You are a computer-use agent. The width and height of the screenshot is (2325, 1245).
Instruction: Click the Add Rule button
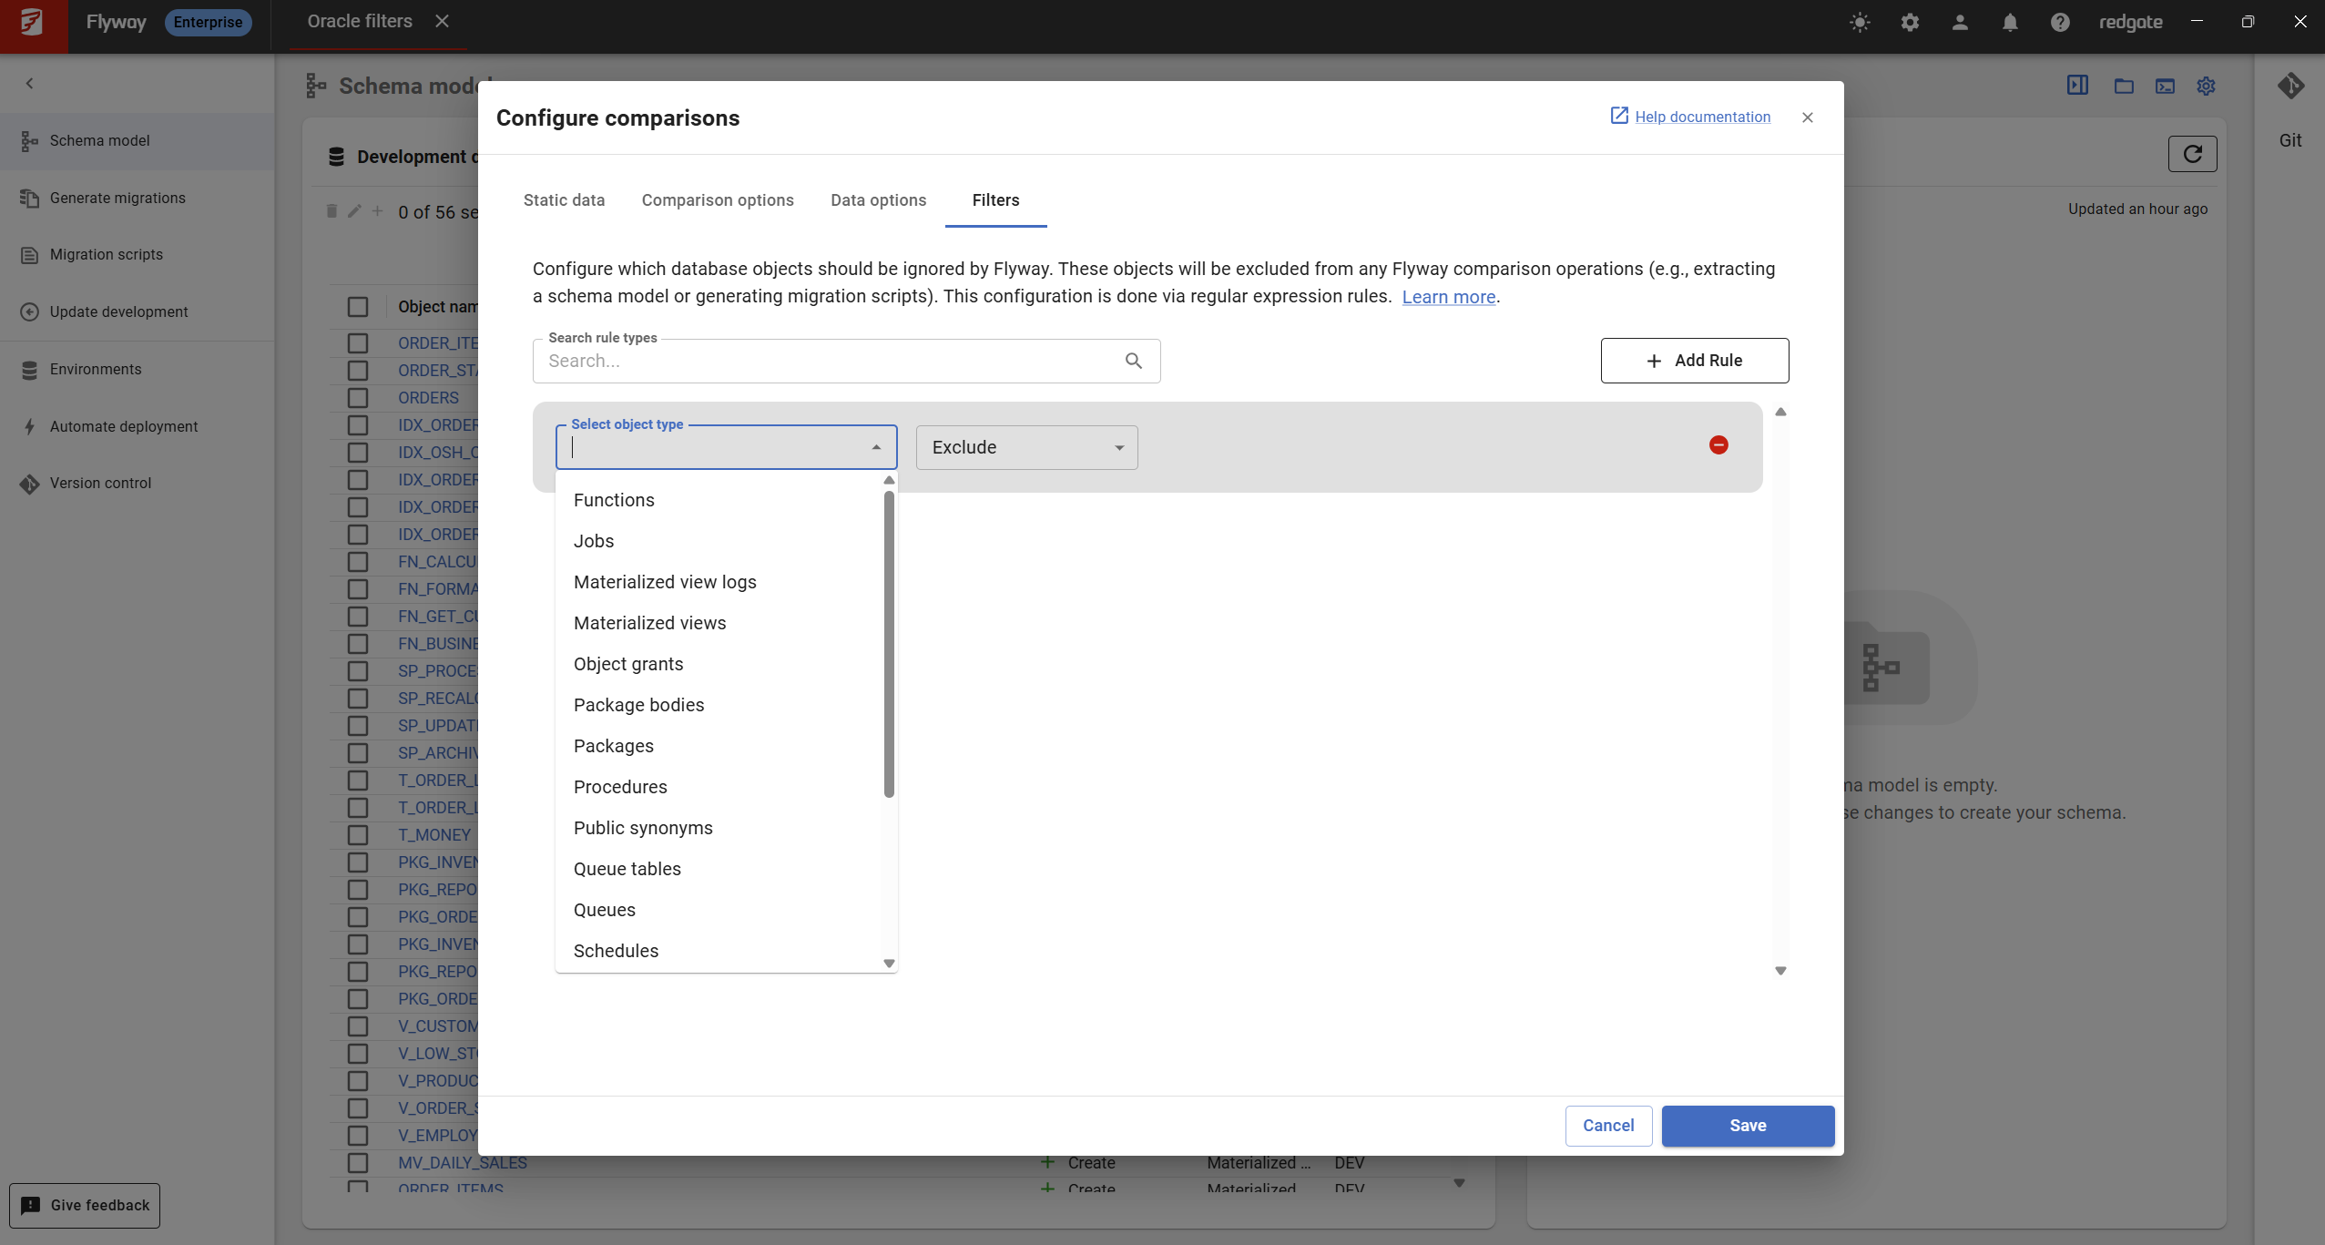(1694, 361)
